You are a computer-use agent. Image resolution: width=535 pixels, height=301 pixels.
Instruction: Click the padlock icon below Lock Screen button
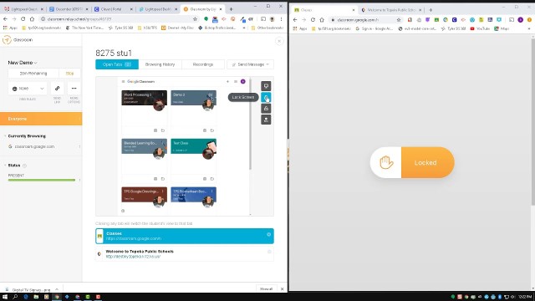(x=266, y=109)
